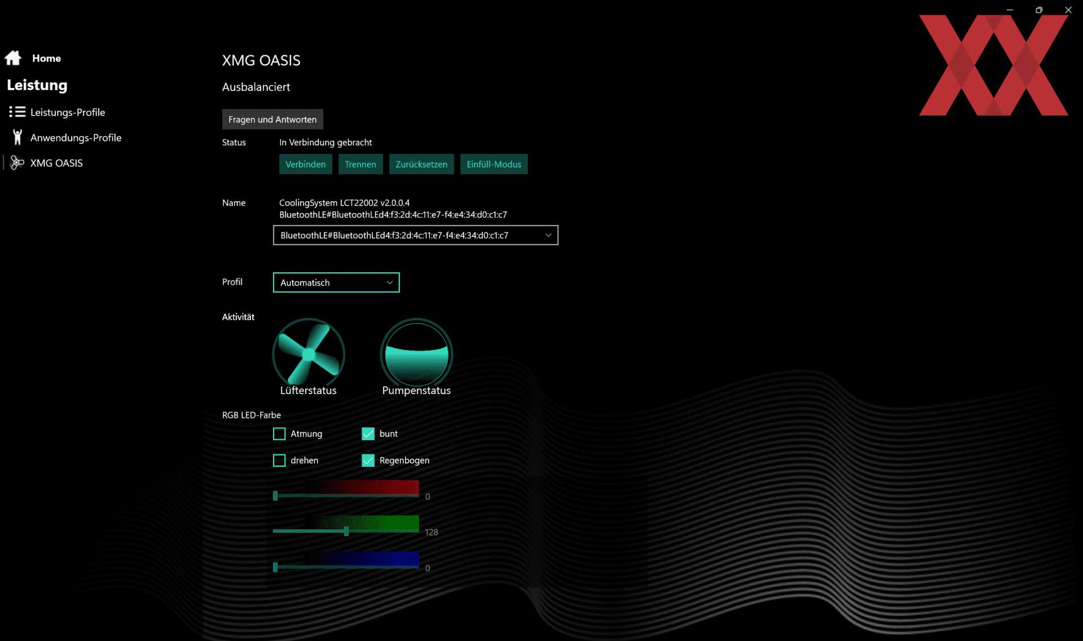Click the Aktivität label
This screenshot has width=1083, height=641.
pyautogui.click(x=238, y=317)
